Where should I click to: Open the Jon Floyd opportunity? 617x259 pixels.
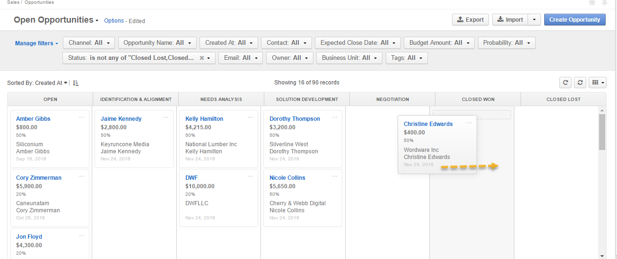(x=29, y=237)
